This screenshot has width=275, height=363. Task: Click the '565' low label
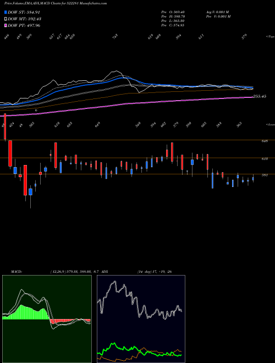(239, 124)
